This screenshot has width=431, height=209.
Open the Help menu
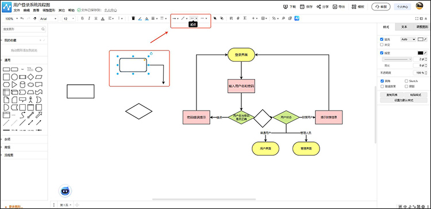pos(71,10)
